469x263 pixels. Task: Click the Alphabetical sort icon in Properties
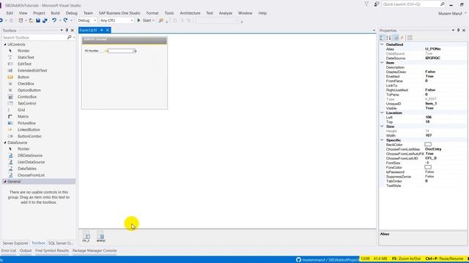[388, 37]
